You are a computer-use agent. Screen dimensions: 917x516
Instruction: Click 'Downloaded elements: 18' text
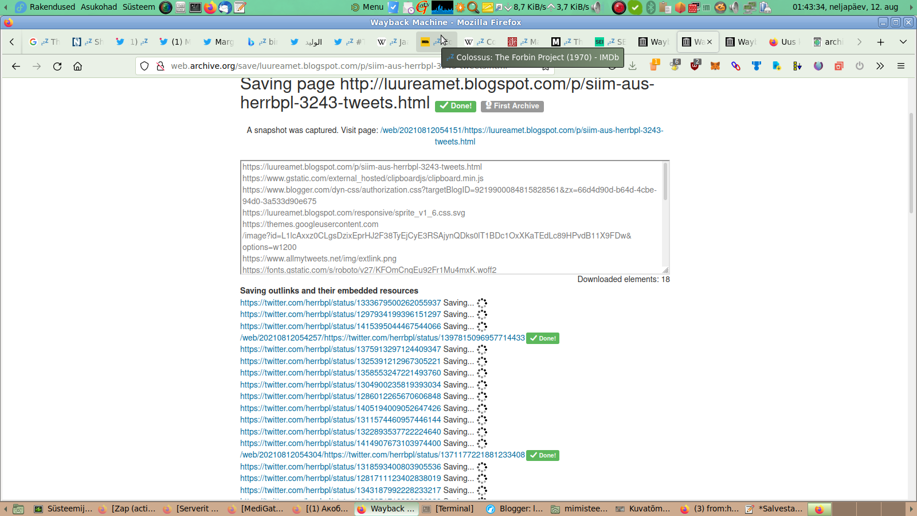point(624,279)
